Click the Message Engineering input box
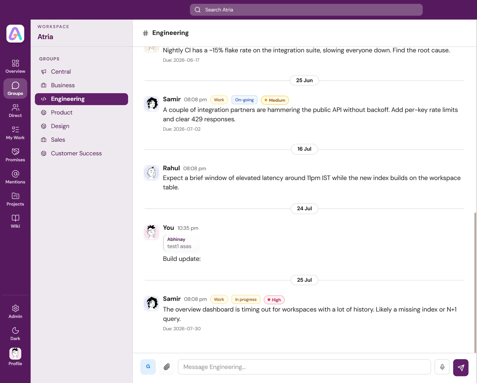Viewport: 477px width, 383px height. click(304, 367)
